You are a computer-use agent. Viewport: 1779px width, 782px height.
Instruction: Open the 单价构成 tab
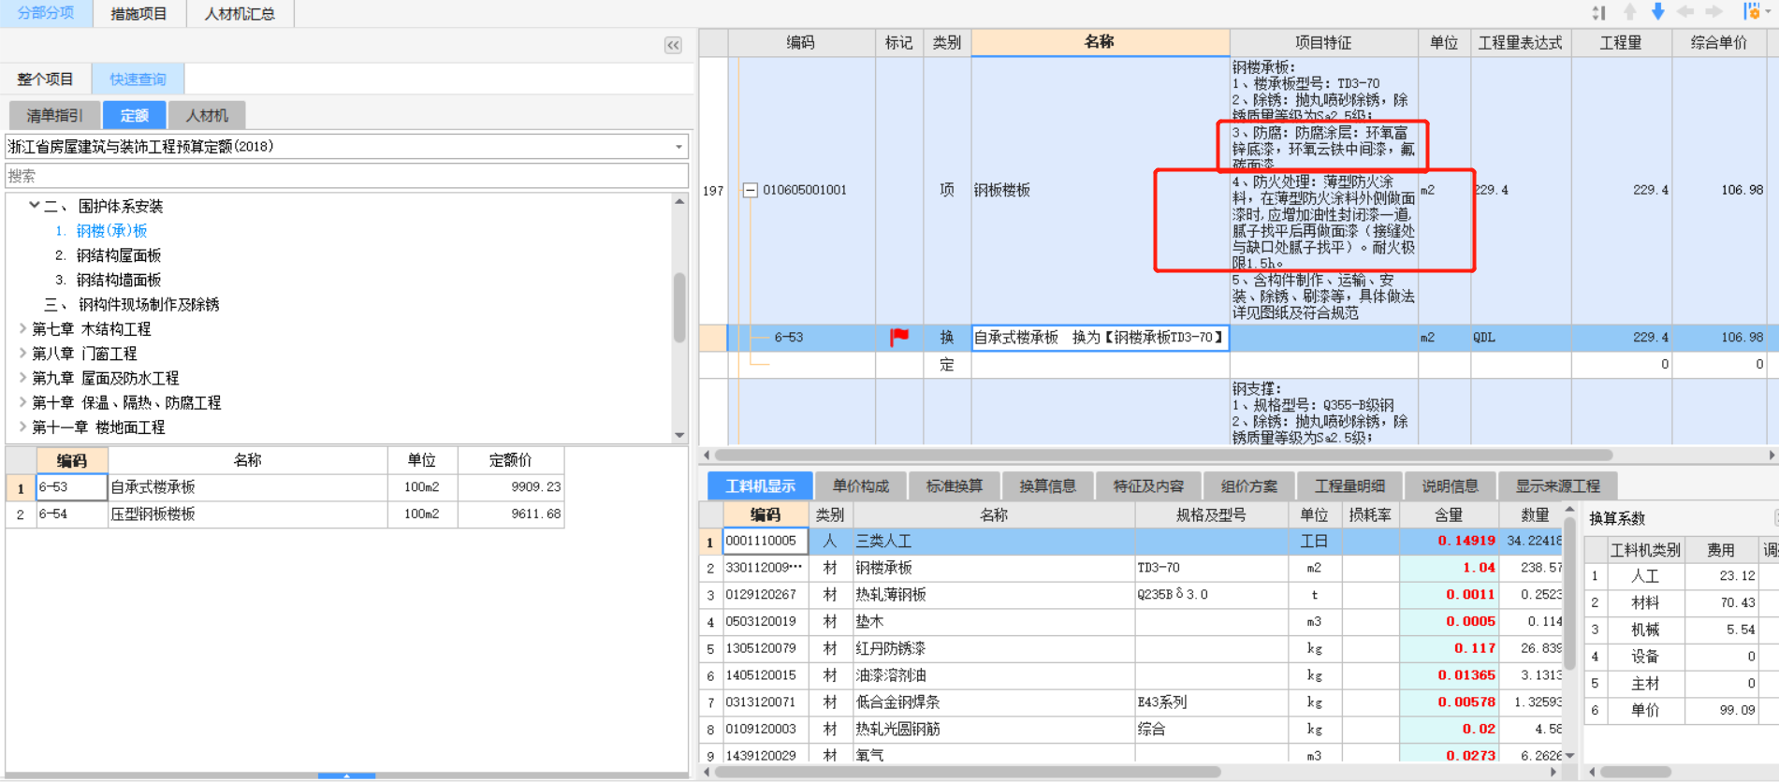pos(860,486)
